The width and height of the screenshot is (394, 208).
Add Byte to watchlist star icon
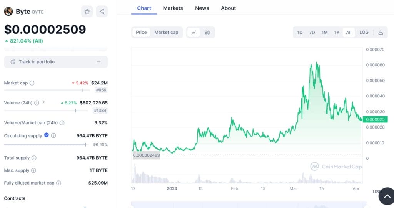click(87, 12)
